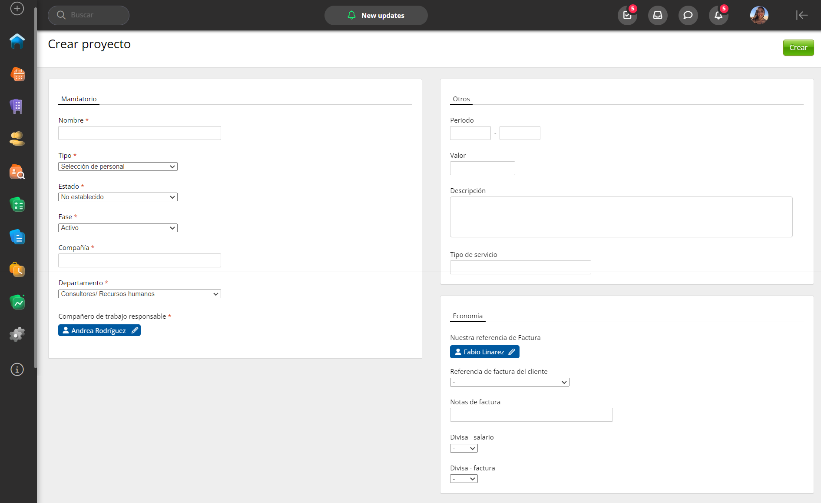Open the Divisa - salario dropdown

point(463,448)
